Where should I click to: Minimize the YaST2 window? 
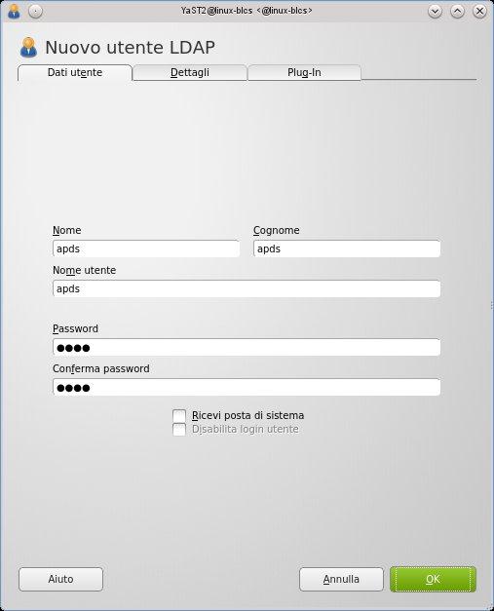tap(435, 12)
